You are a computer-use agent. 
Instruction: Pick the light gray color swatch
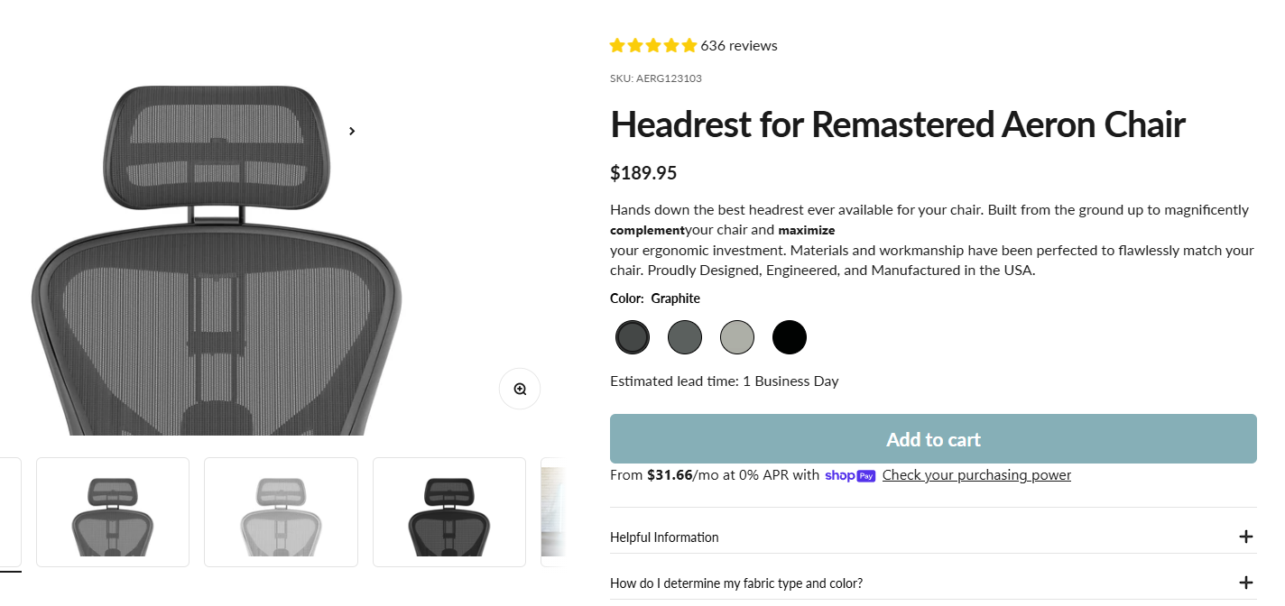pyautogui.click(x=737, y=337)
